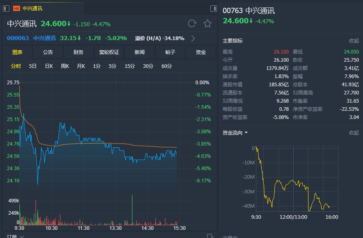Screen dimensions: 363x238
Task: Open the A-share premium details arrow
Action: point(193,38)
